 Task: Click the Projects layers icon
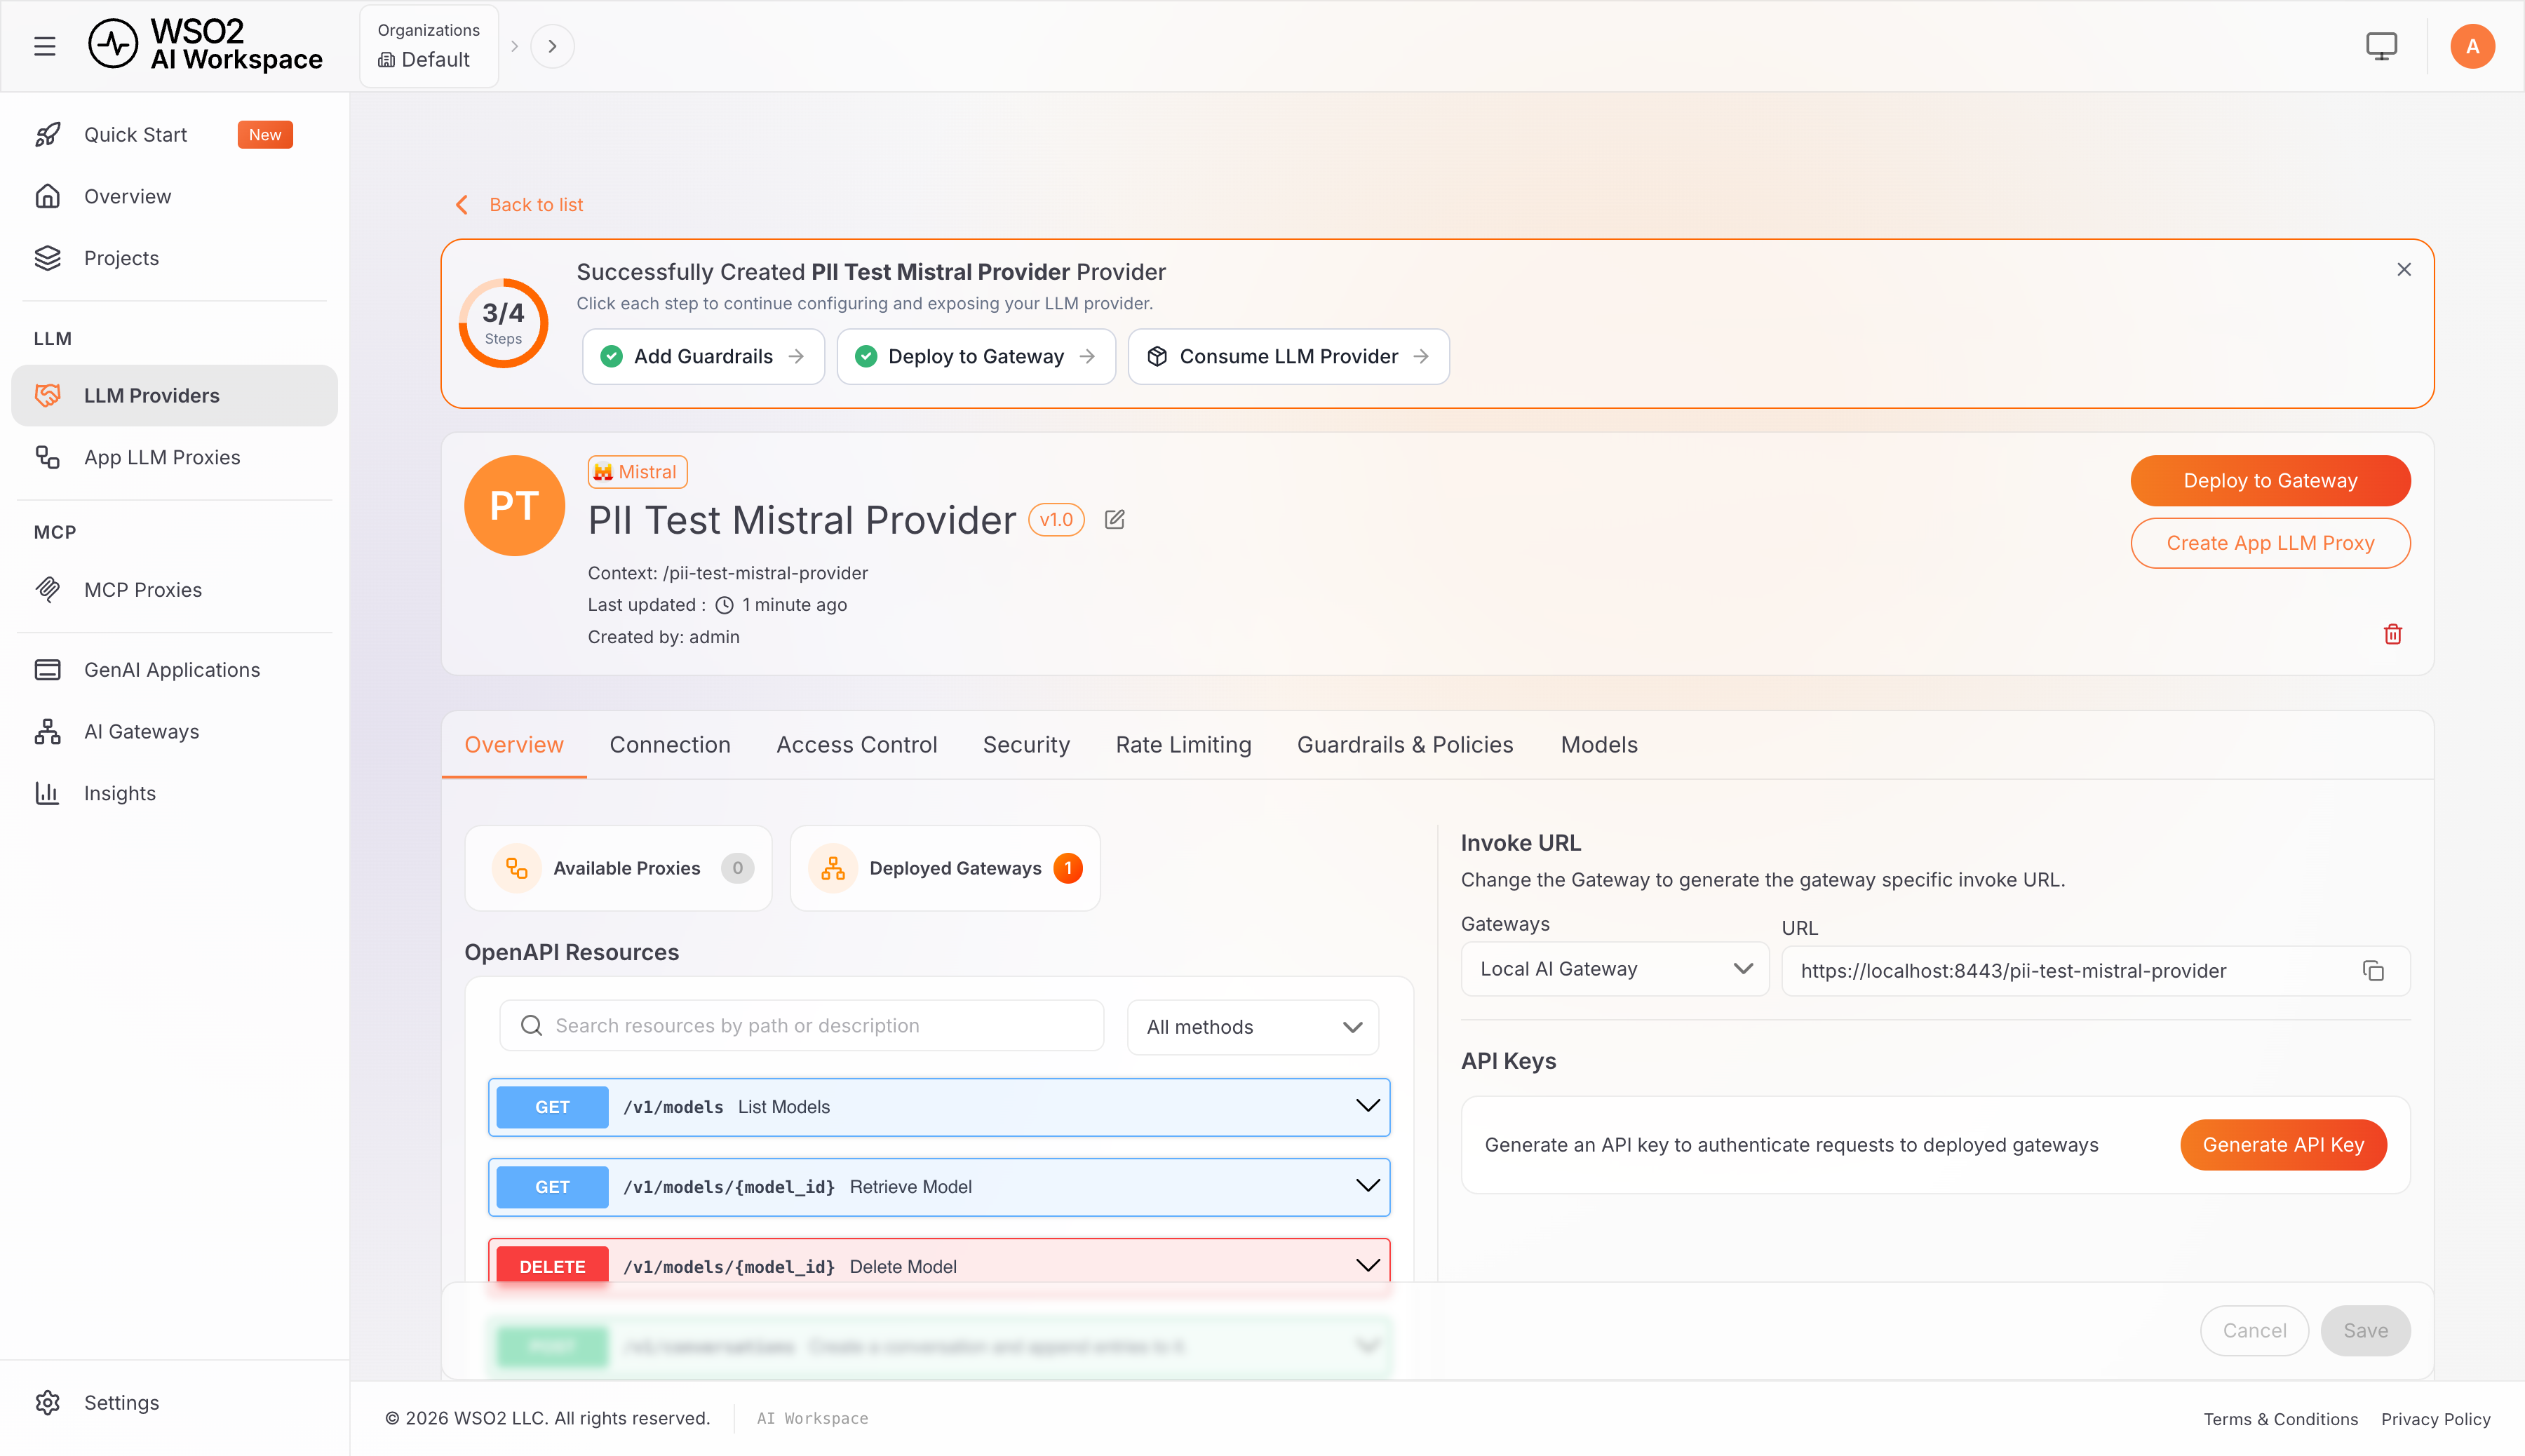pyautogui.click(x=48, y=258)
